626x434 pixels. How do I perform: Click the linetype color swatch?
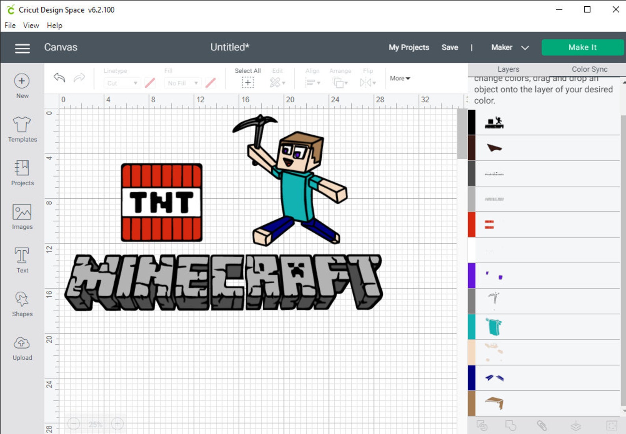coord(150,83)
